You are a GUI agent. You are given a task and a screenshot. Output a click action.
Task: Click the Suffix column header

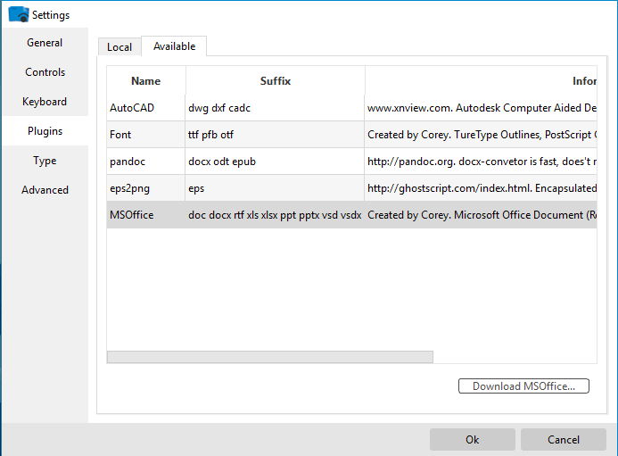(x=275, y=81)
